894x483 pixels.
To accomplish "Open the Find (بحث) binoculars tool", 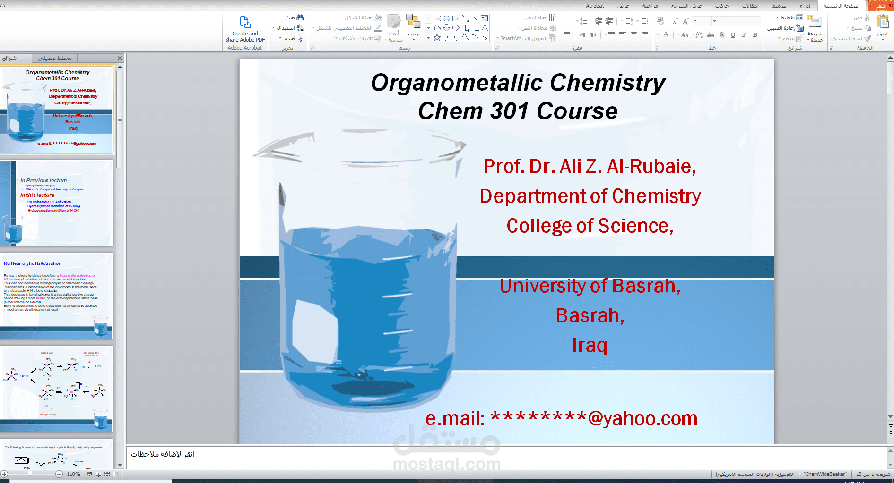I will (300, 17).
